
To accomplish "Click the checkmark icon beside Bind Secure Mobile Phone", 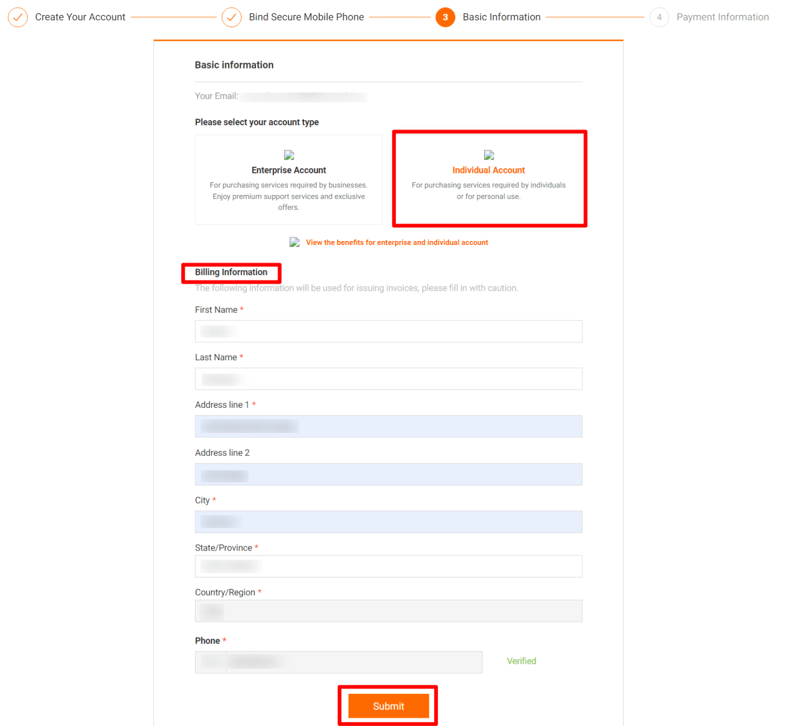I will pyautogui.click(x=231, y=17).
